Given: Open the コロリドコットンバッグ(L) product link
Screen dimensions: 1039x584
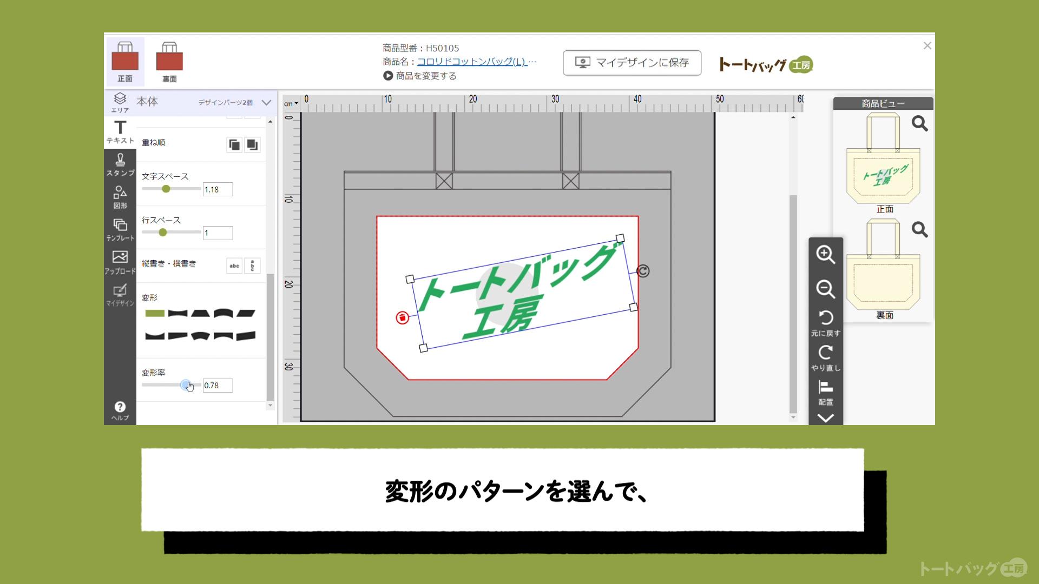Looking at the screenshot, I should click(471, 62).
